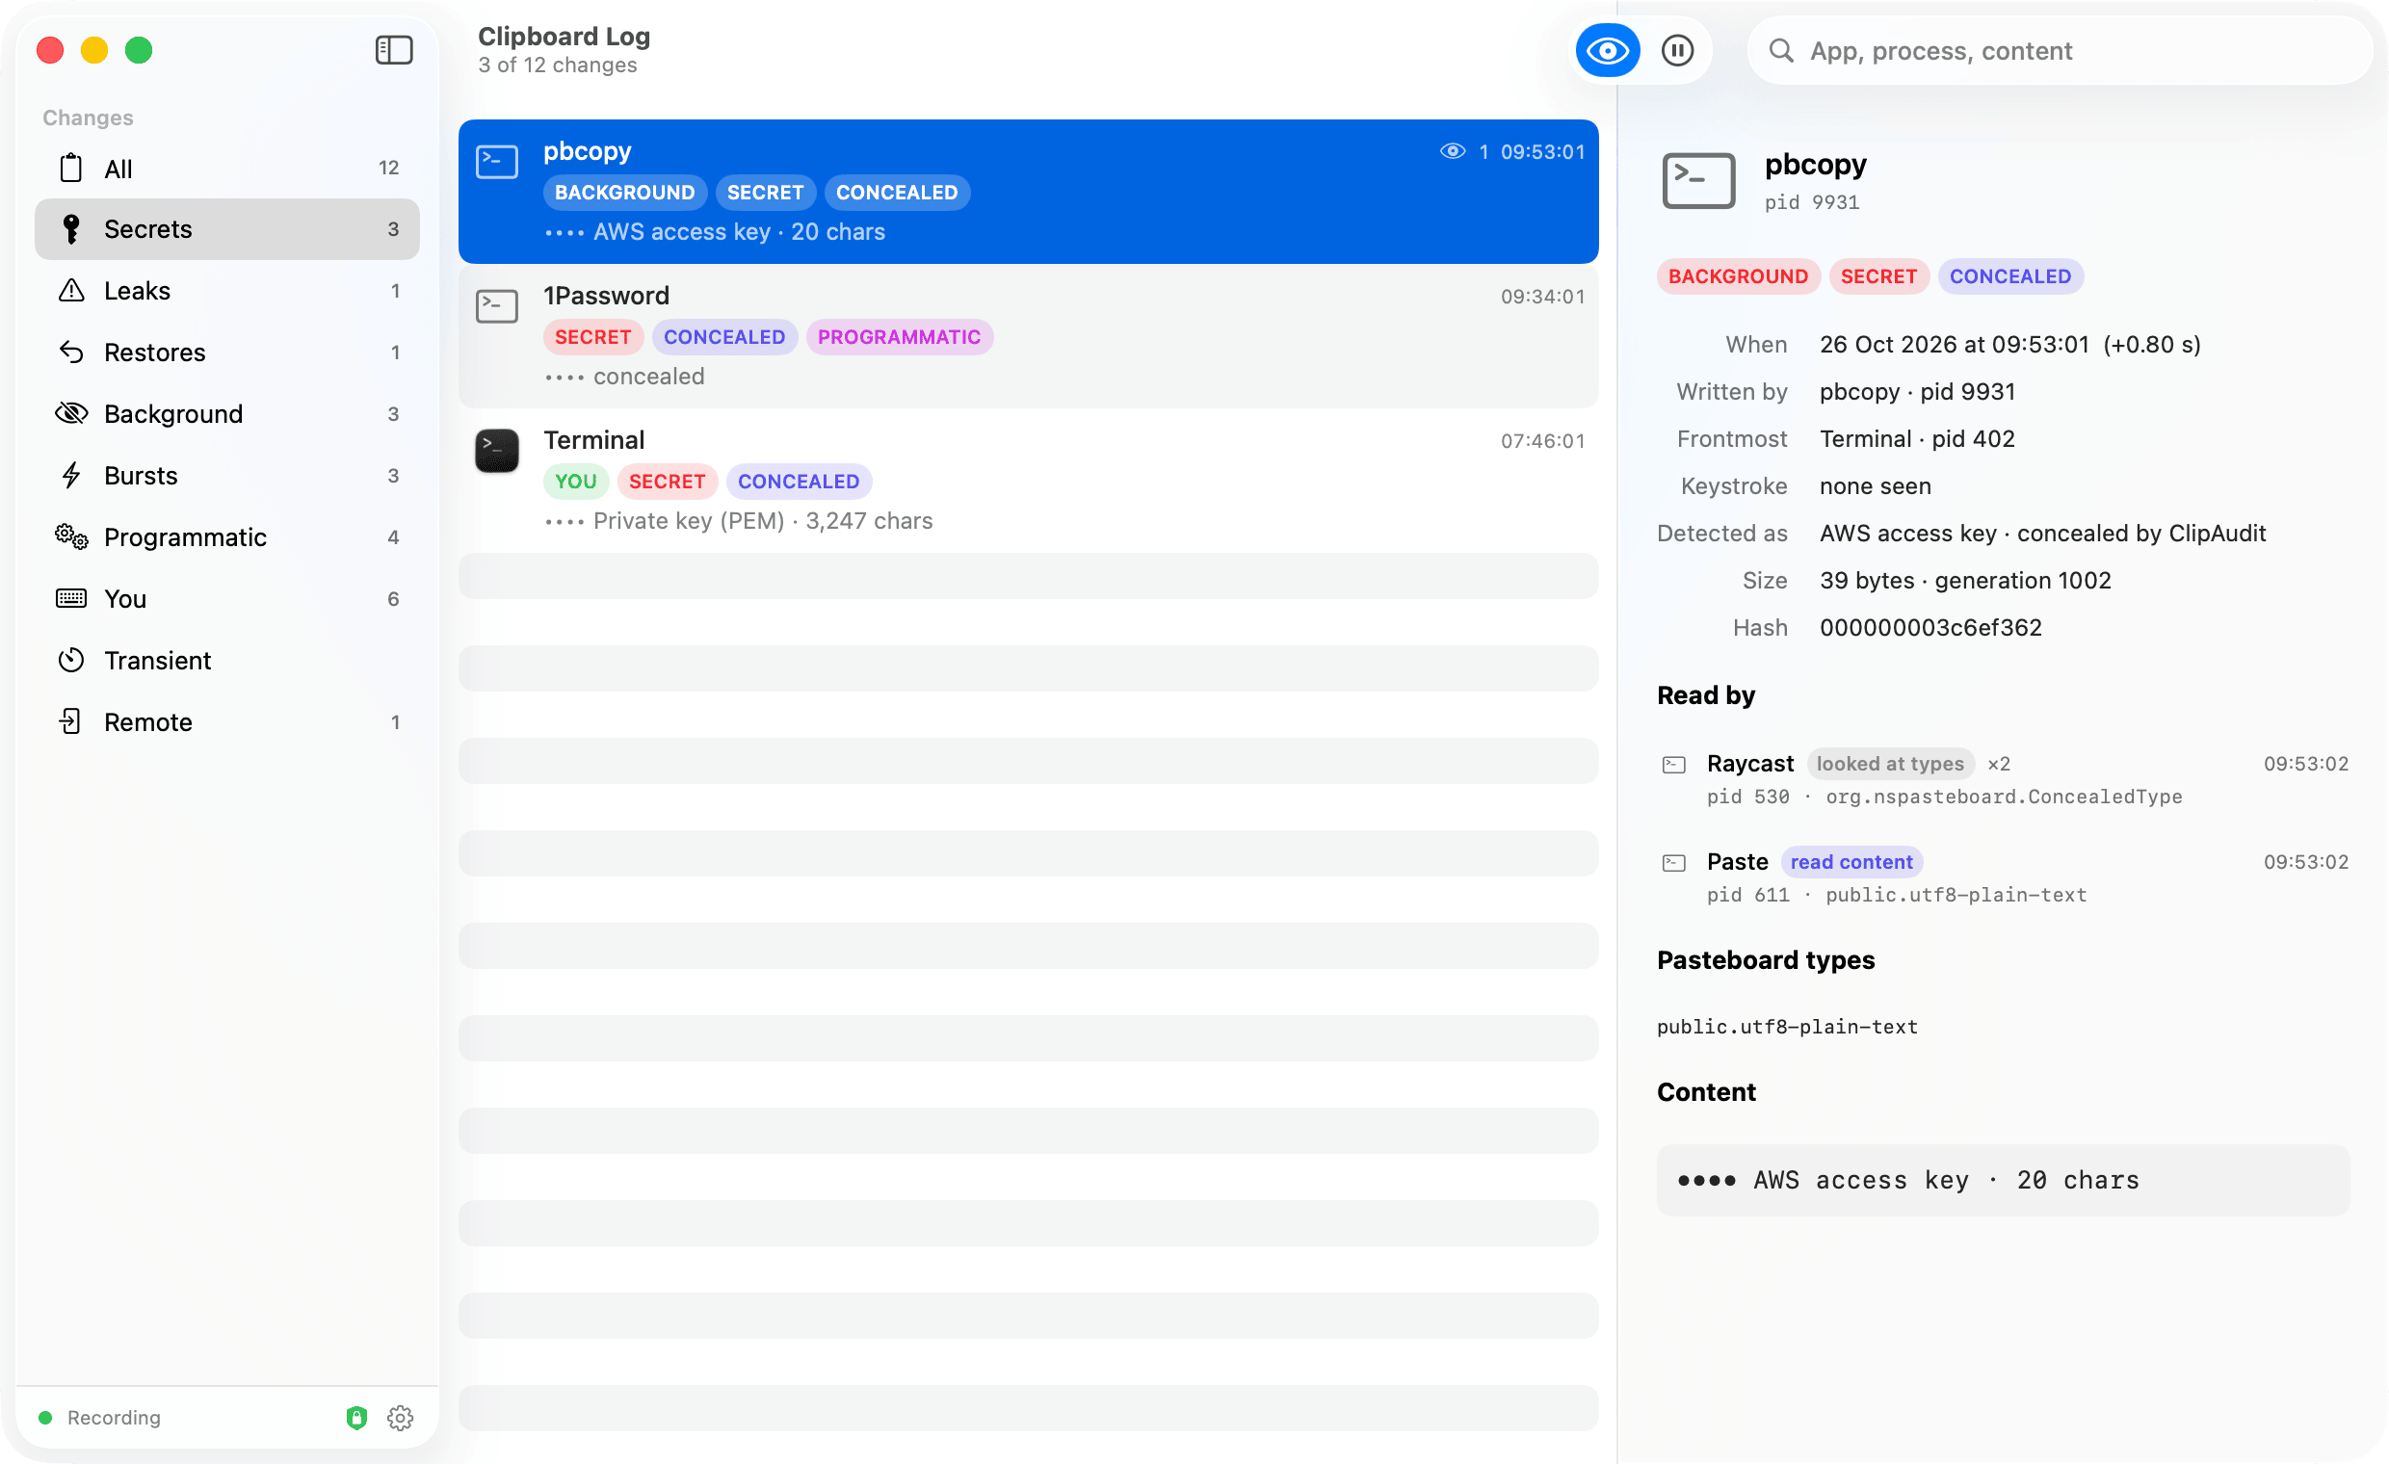Select the 1Password concealed entry
2389x1464 pixels.
[x=1028, y=335]
